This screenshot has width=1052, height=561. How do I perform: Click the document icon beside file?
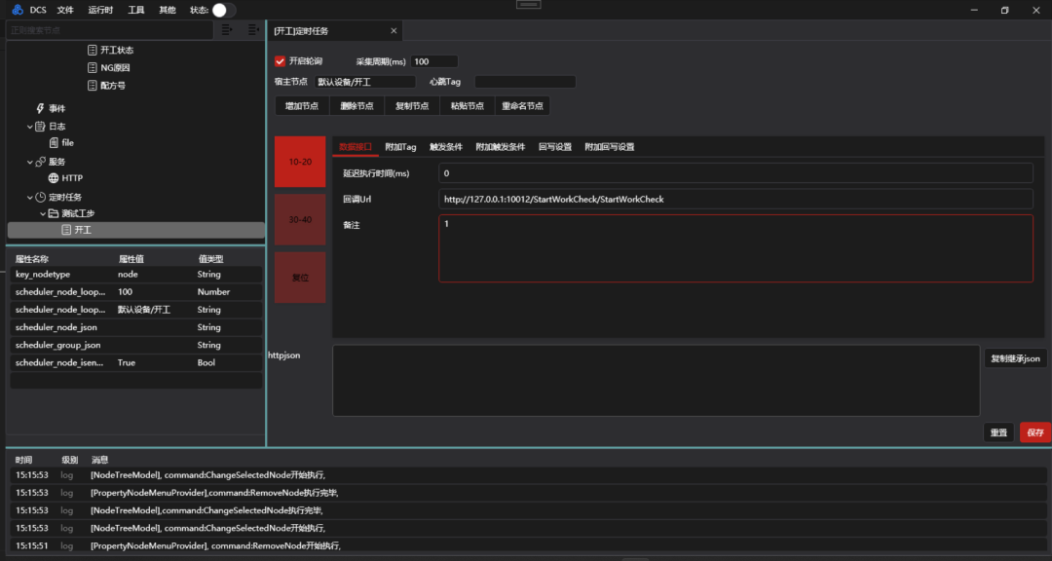click(x=55, y=143)
